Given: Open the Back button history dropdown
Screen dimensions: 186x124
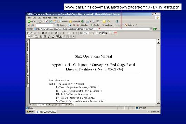Looking at the screenshot, I should [x=37, y=21].
